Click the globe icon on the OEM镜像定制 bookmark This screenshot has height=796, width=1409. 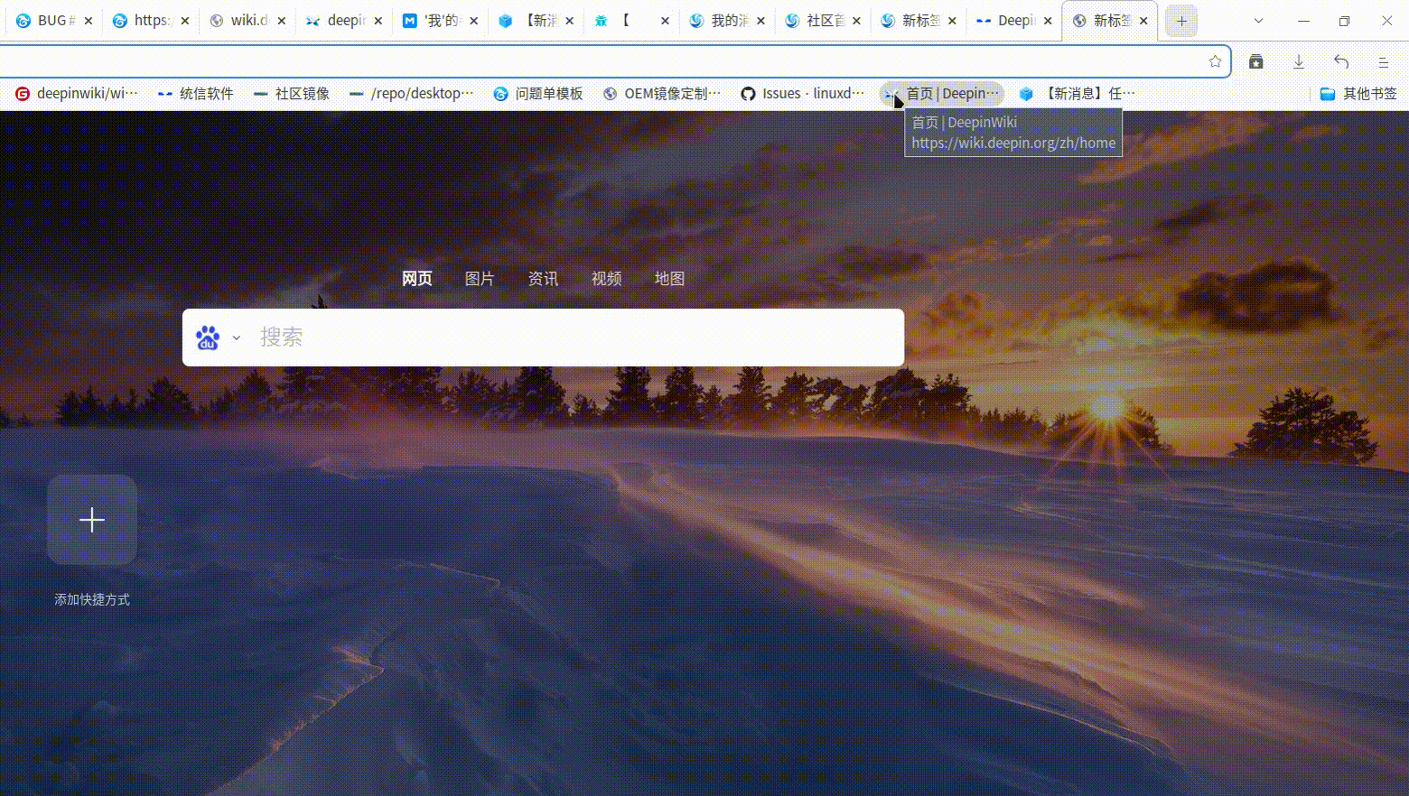point(610,93)
